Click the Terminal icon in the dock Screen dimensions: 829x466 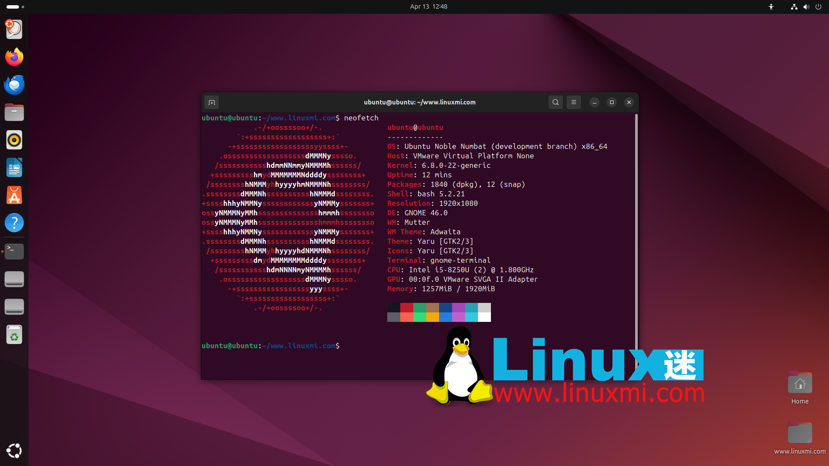pyautogui.click(x=14, y=251)
